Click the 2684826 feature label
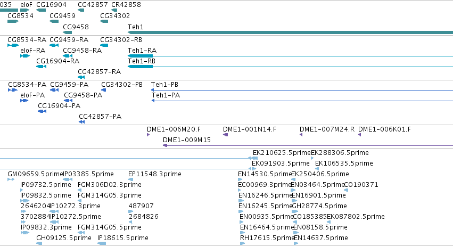 point(144,217)
